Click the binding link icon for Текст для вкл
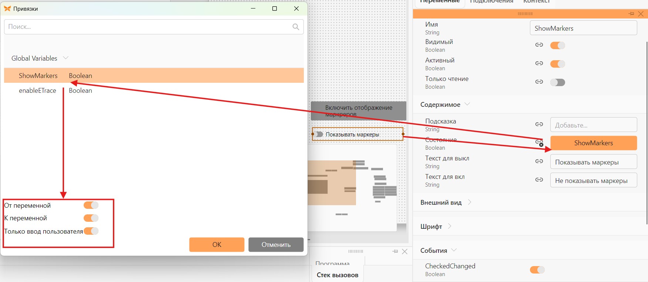The height and width of the screenshot is (282, 648). 539,180
